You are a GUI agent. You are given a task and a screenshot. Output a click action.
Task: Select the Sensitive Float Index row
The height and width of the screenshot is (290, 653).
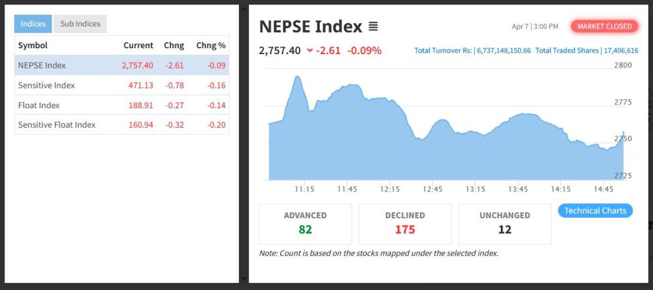click(121, 124)
